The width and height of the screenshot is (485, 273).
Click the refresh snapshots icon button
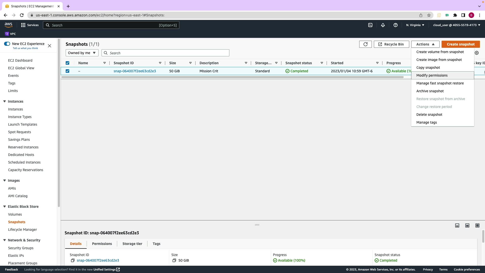365,44
